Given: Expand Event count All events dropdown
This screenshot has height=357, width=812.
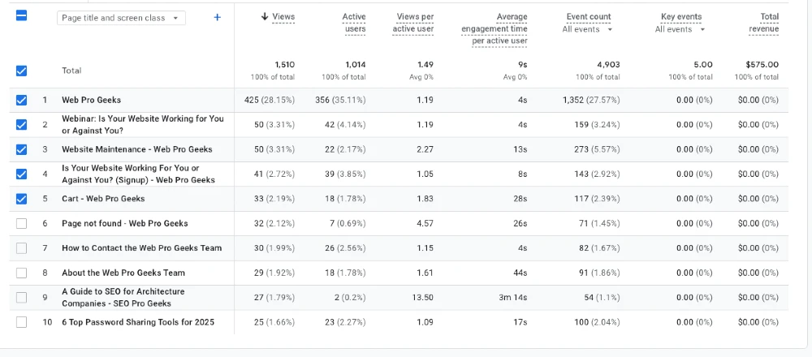Looking at the screenshot, I should click(587, 29).
